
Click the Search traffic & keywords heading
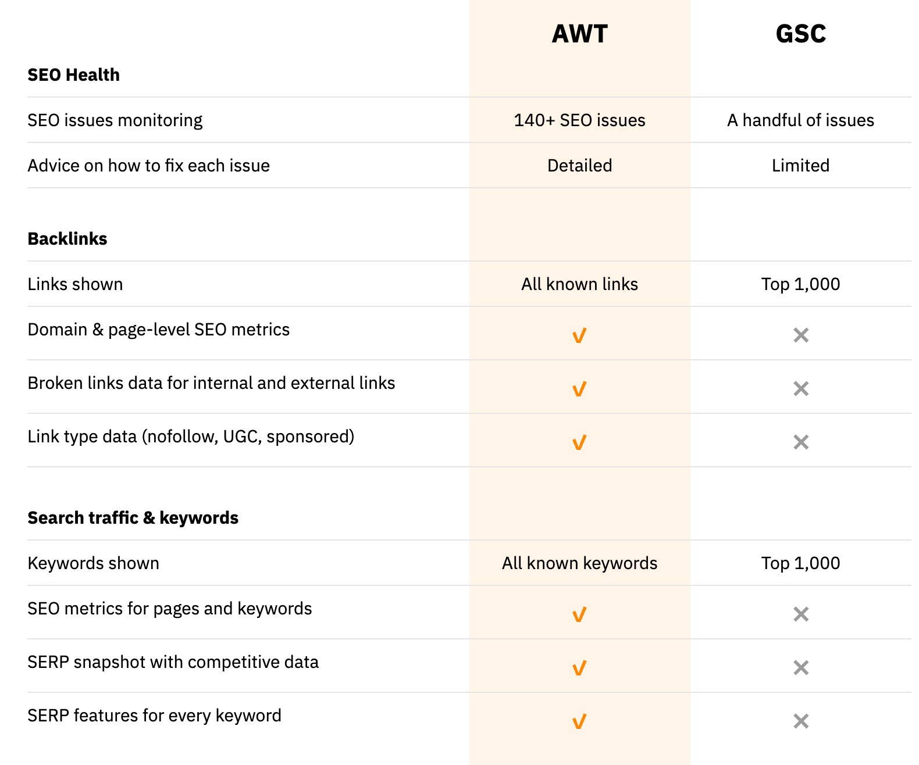coord(133,518)
